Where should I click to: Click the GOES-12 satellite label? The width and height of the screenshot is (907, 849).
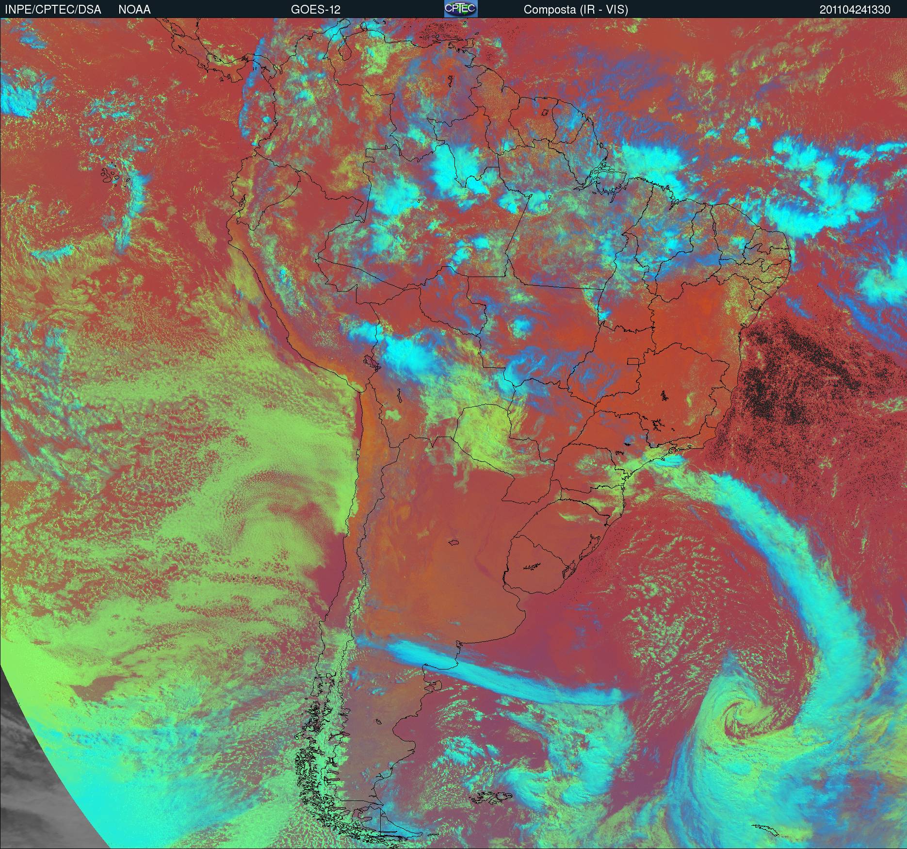tap(315, 10)
